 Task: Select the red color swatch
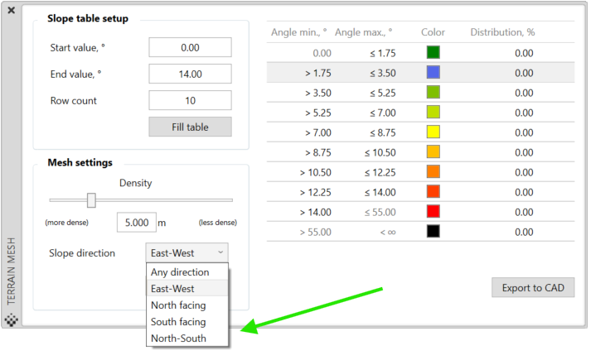point(433,211)
